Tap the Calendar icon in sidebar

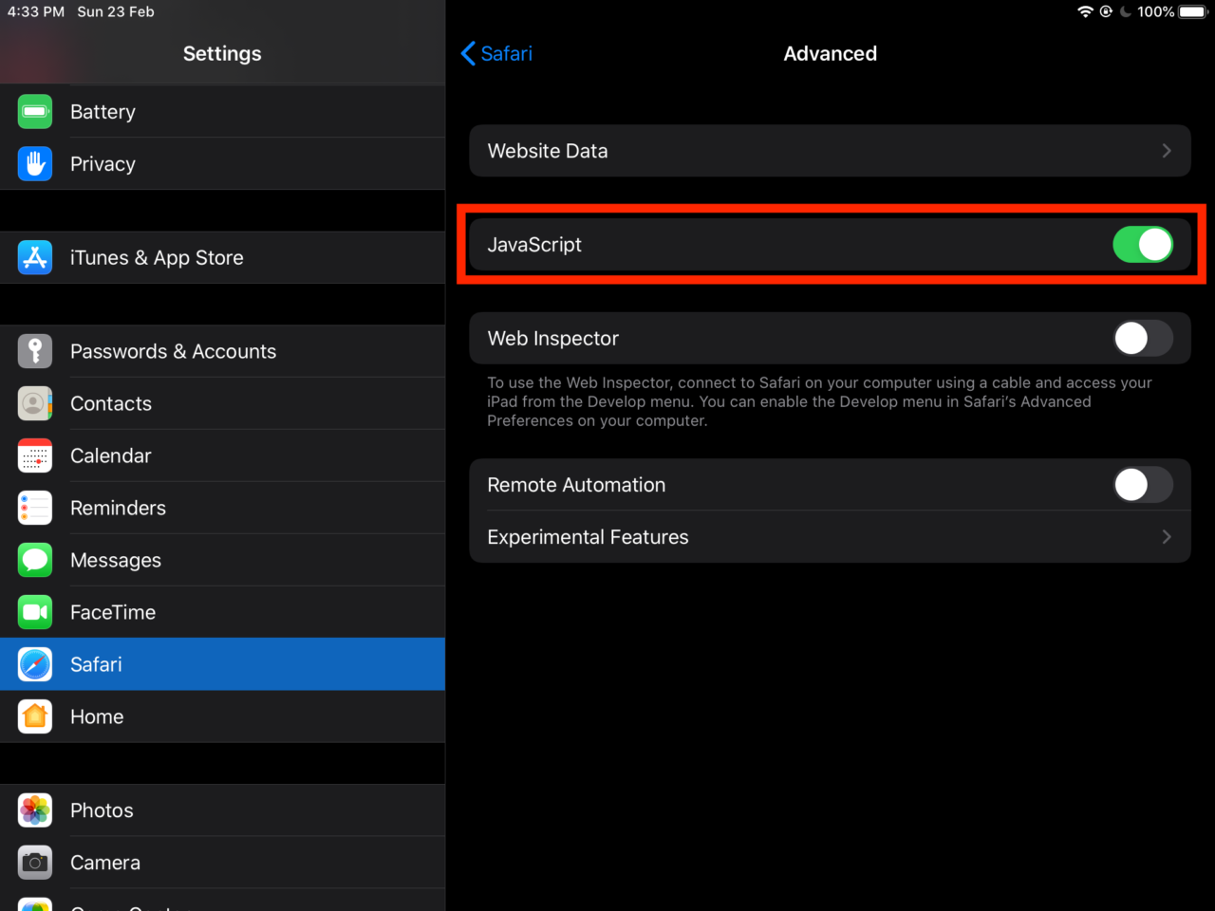click(x=35, y=456)
